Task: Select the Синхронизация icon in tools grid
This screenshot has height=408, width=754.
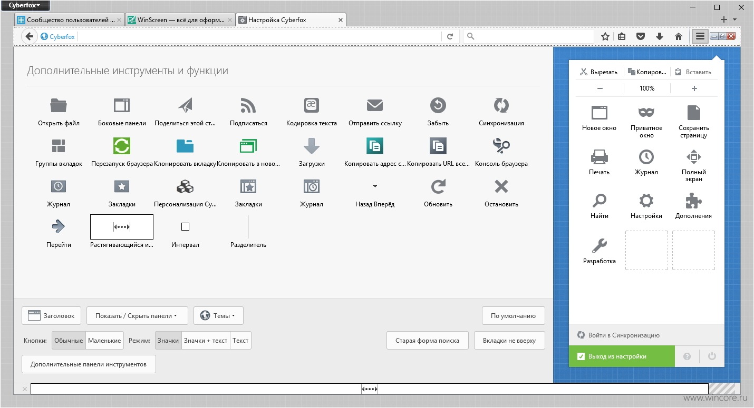Action: tap(501, 105)
